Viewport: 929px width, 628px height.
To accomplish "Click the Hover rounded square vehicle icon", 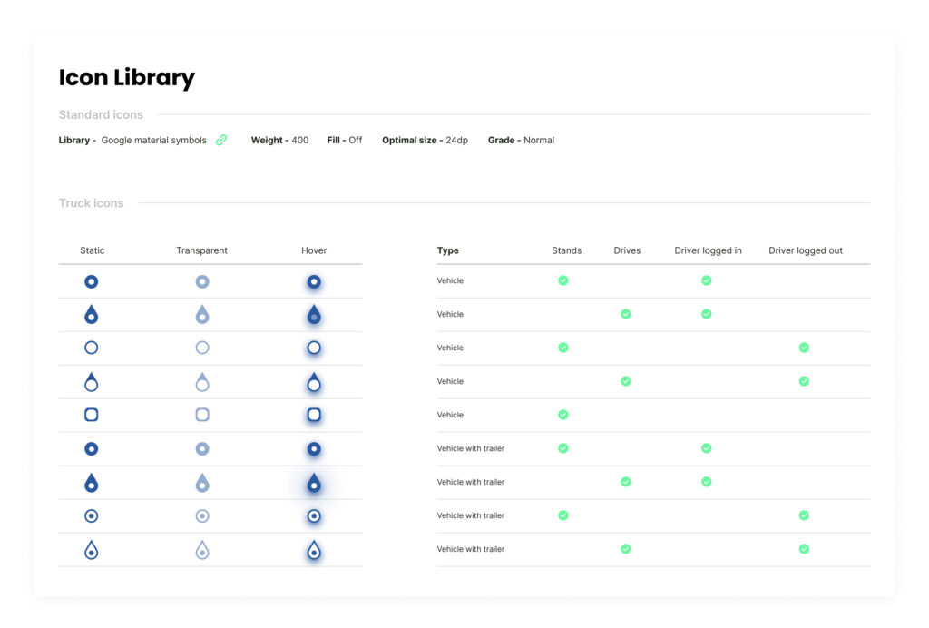I will pyautogui.click(x=314, y=415).
